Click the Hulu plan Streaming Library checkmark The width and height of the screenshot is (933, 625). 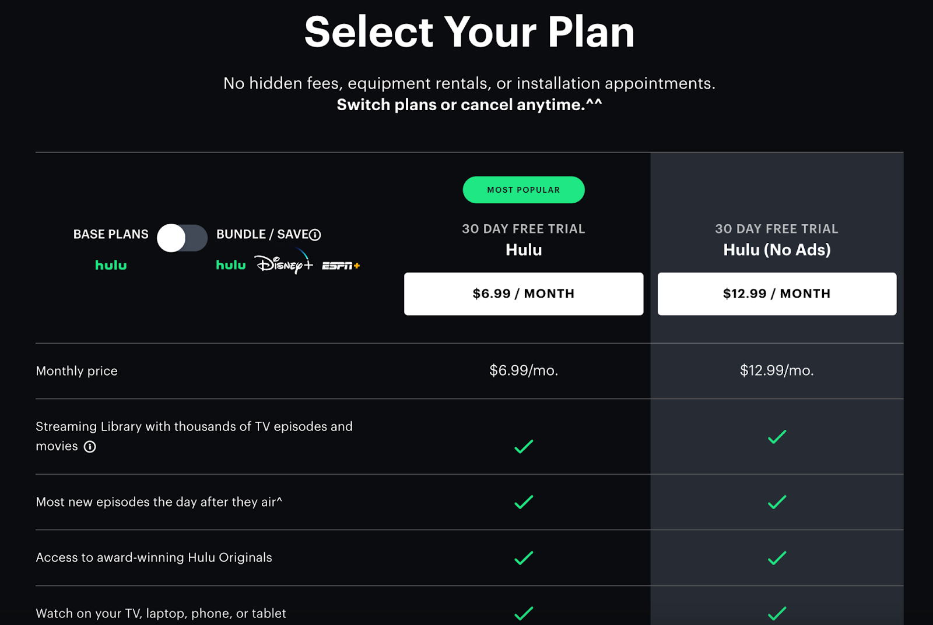pos(524,447)
